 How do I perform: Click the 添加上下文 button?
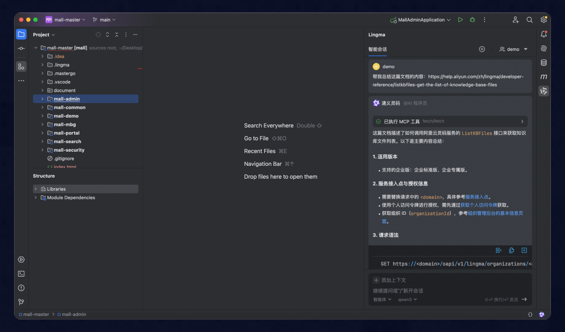click(x=393, y=280)
